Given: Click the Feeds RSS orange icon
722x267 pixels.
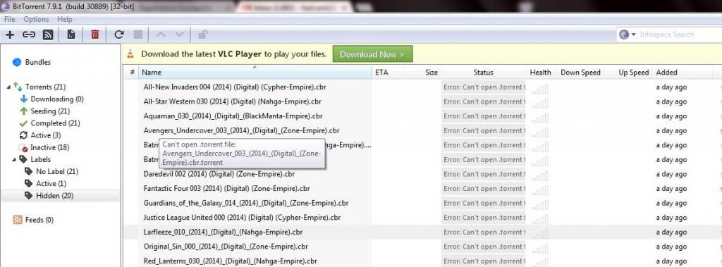Looking at the screenshot, I should 18,220.
